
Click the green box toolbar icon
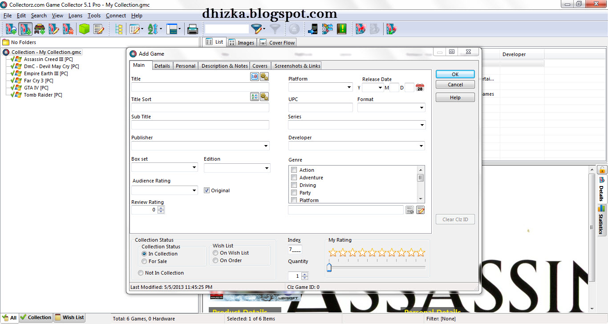(x=84, y=29)
